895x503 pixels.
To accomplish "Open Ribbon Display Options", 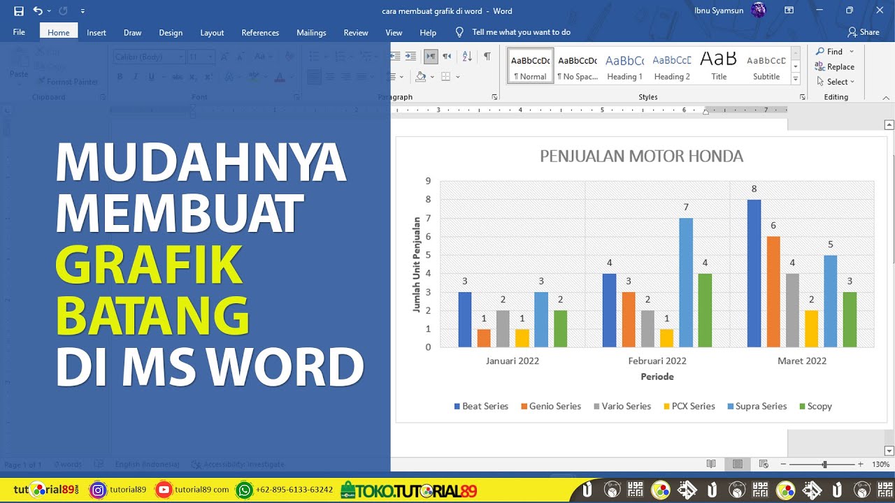I will coord(789,11).
